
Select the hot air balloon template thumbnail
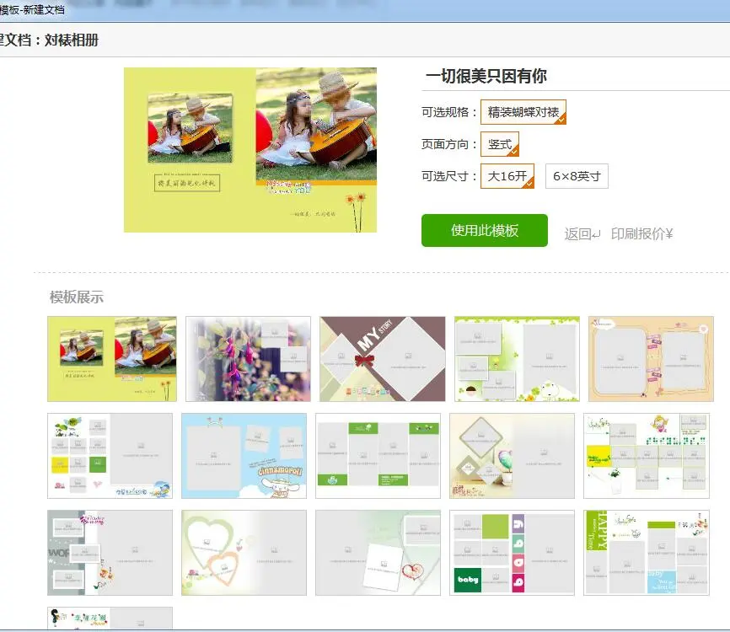512,453
